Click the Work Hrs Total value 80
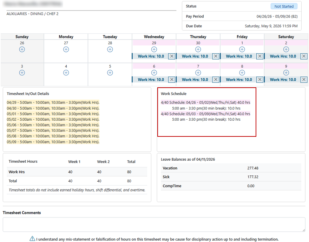Viewport: 309px width, 242px height. pyautogui.click(x=129, y=172)
